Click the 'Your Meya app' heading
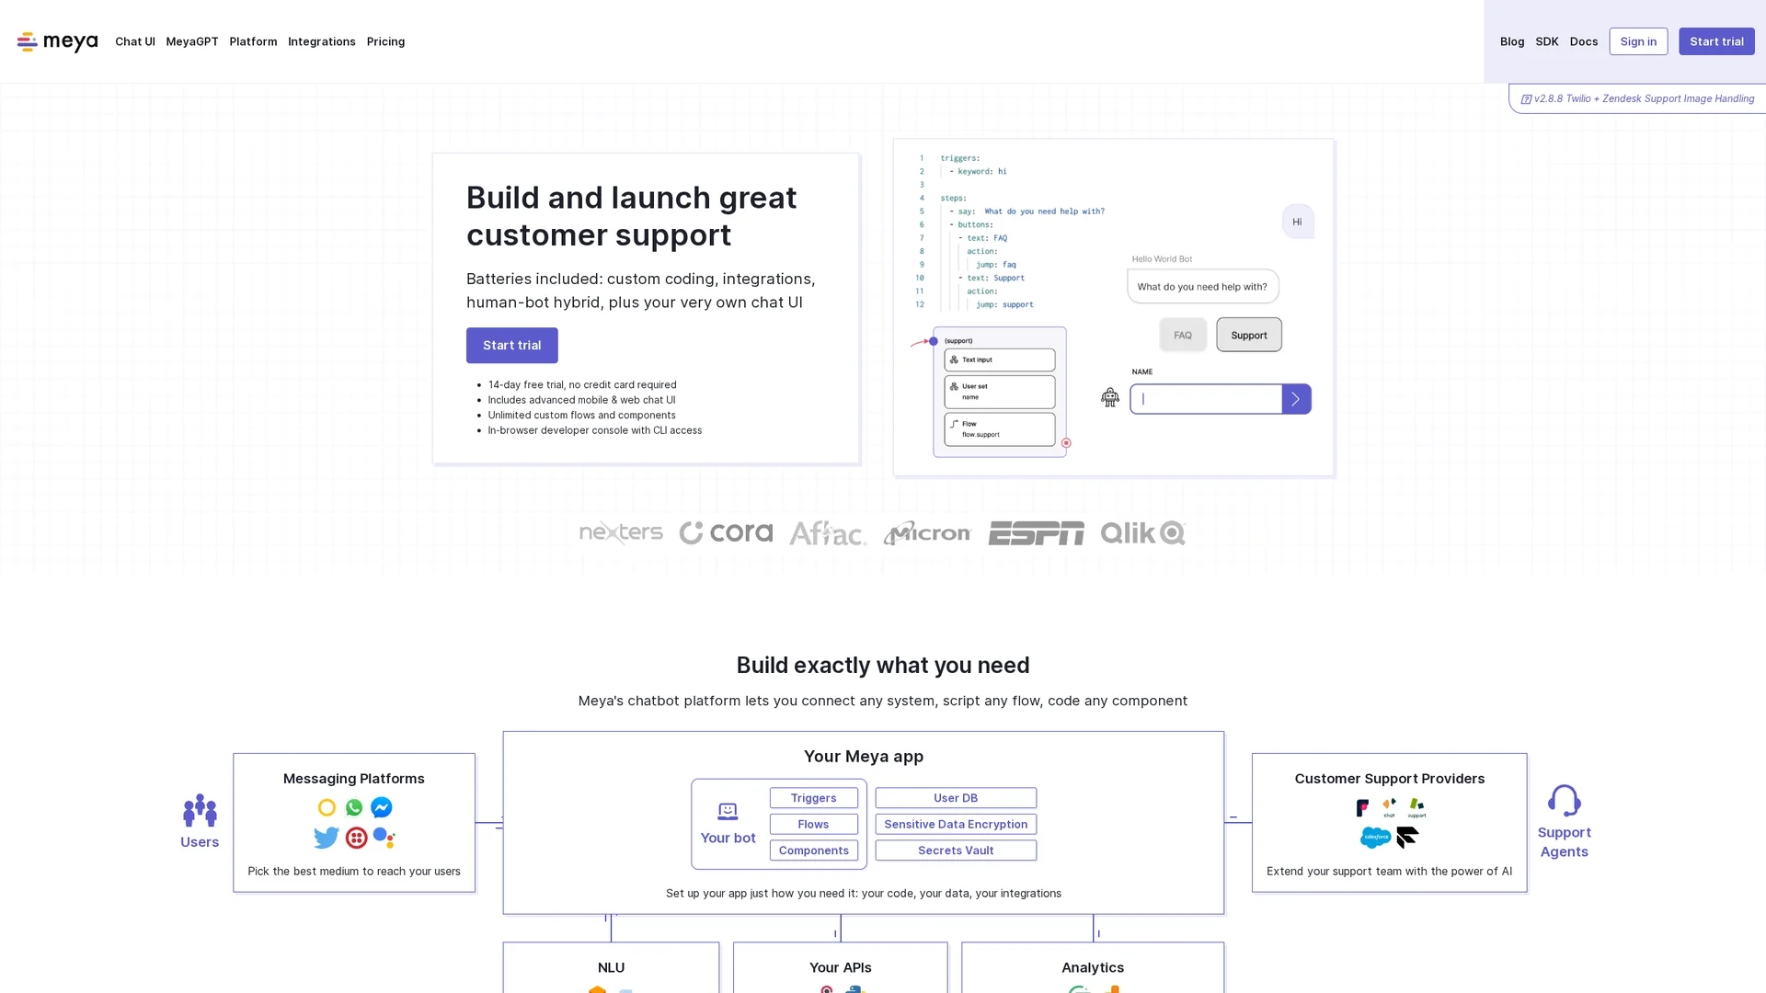 pyautogui.click(x=864, y=757)
